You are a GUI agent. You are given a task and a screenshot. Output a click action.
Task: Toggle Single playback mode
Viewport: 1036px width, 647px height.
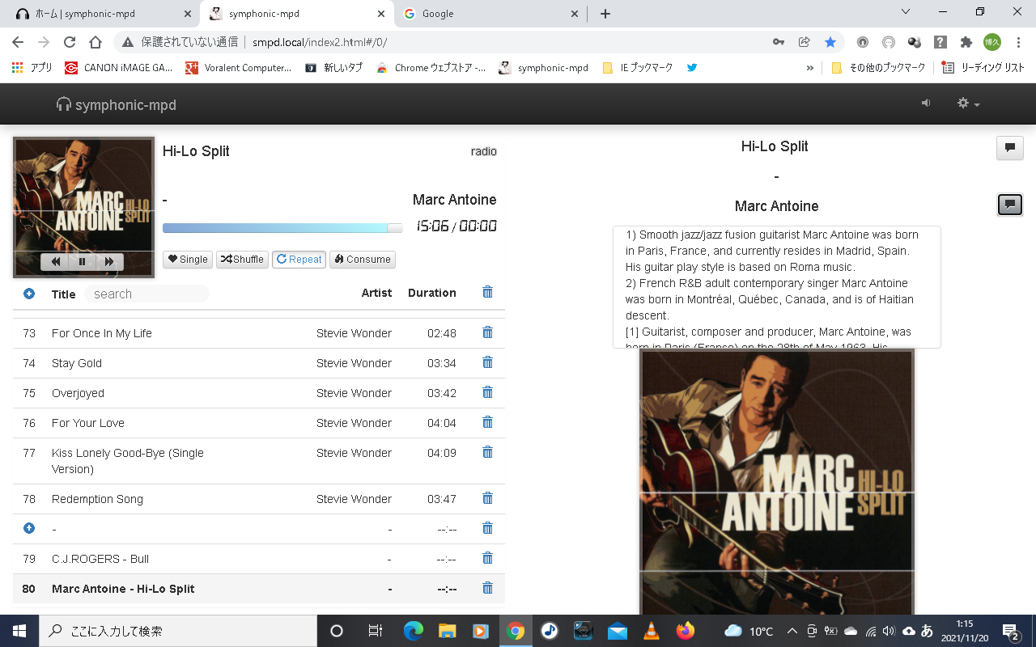188,260
